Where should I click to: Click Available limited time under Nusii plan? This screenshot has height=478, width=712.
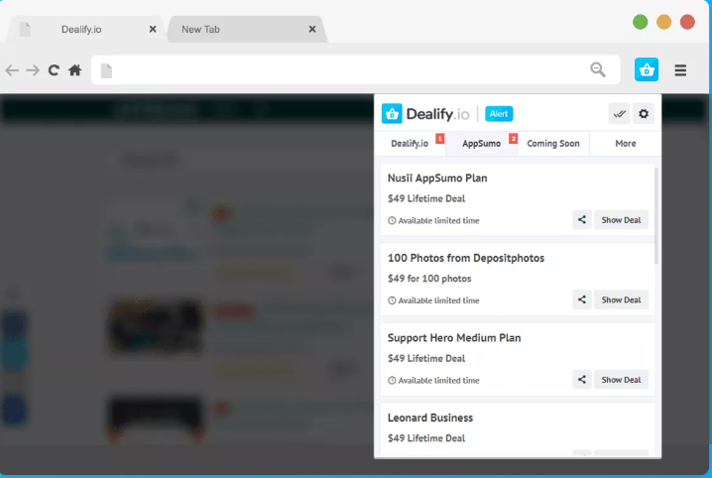433,220
